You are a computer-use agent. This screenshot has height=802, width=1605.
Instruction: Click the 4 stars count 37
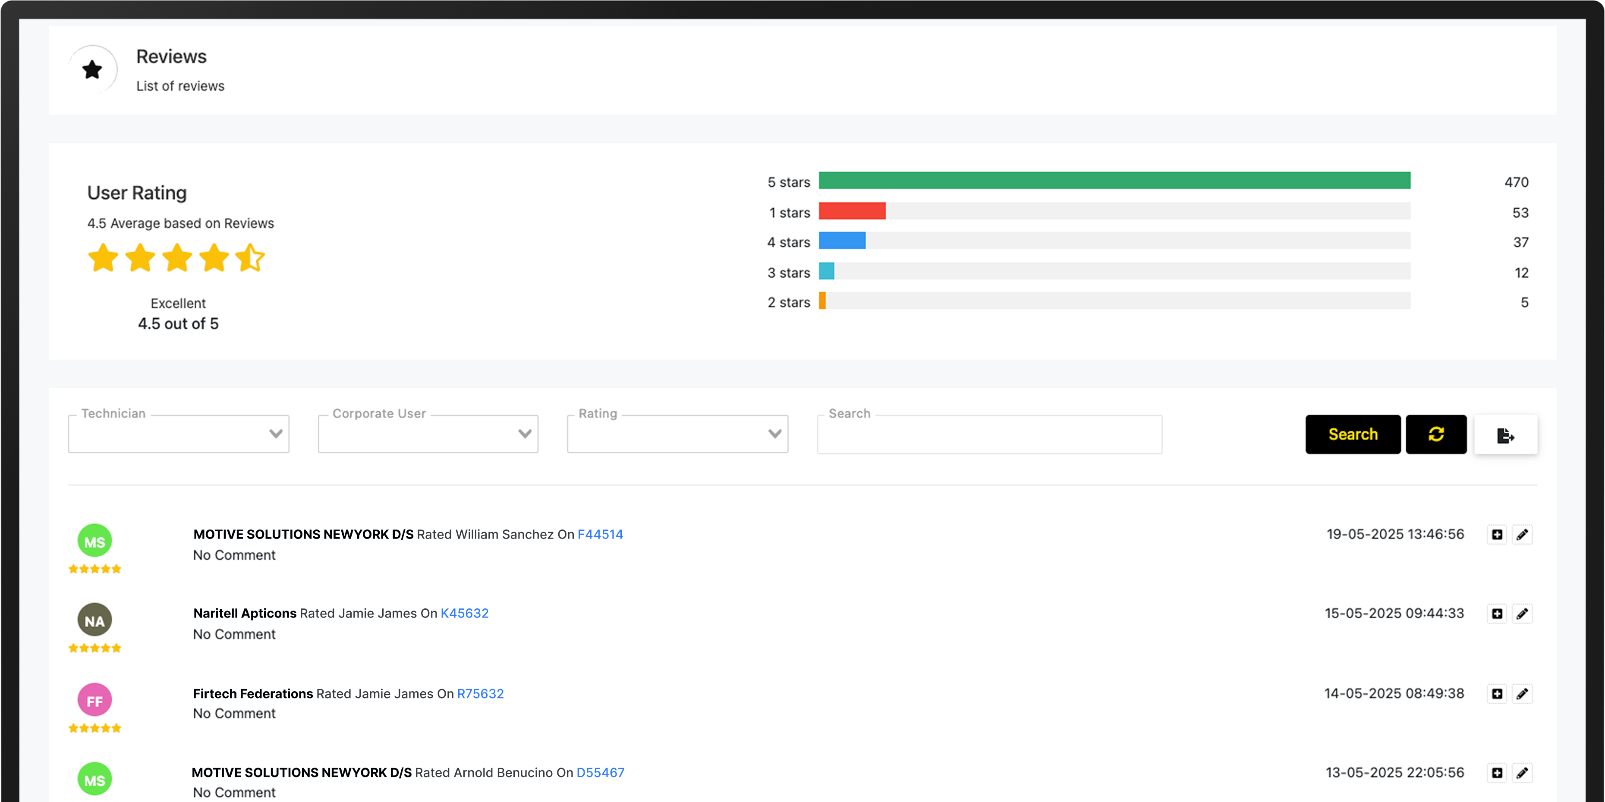1521,242
